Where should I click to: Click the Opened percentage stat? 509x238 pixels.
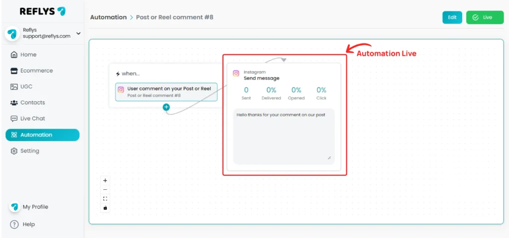296,93
